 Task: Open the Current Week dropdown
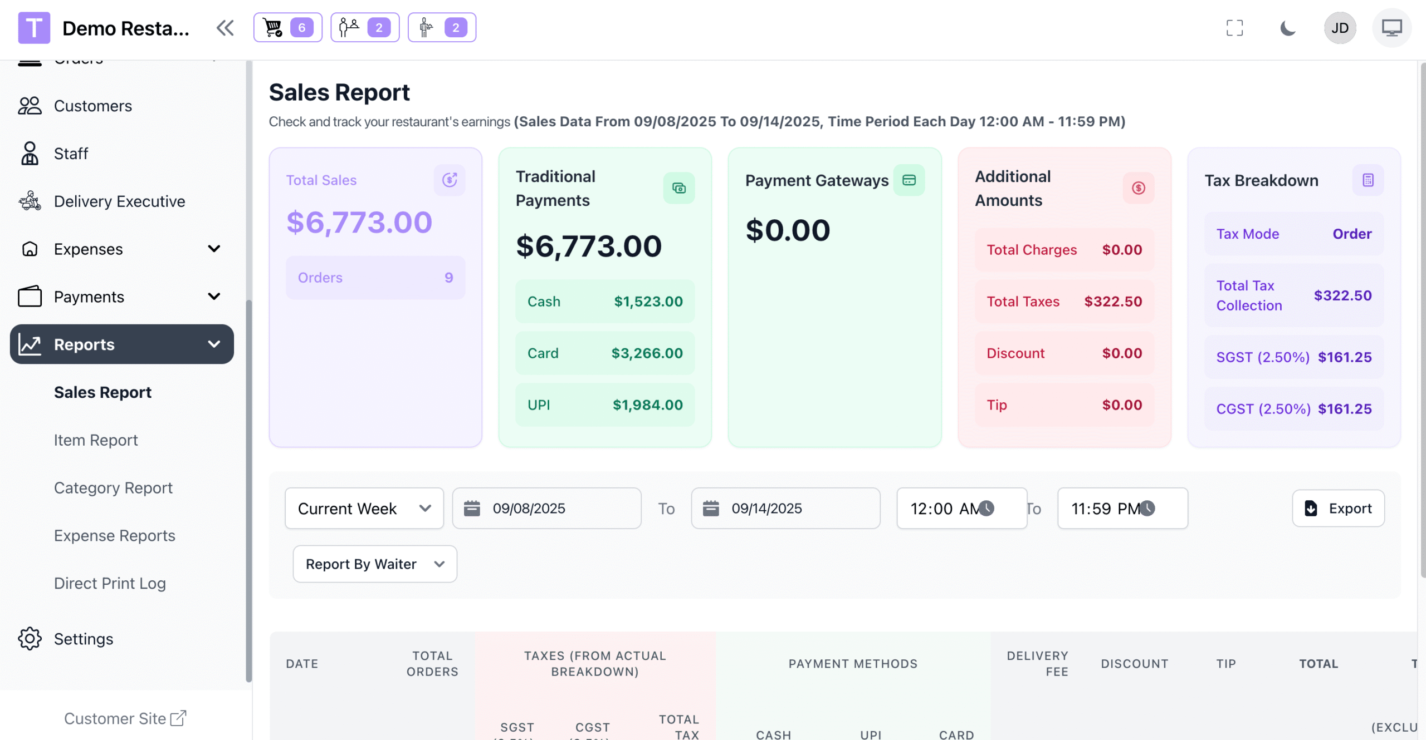pyautogui.click(x=363, y=508)
